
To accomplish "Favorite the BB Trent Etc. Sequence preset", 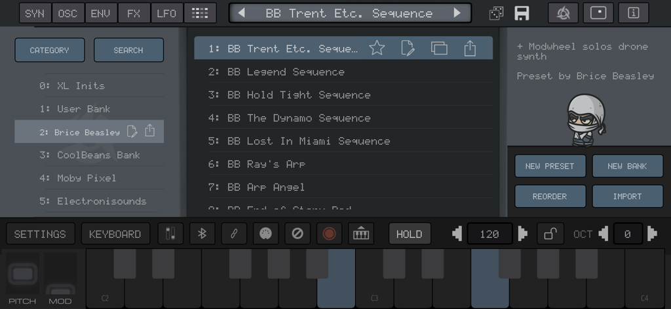I will [377, 48].
